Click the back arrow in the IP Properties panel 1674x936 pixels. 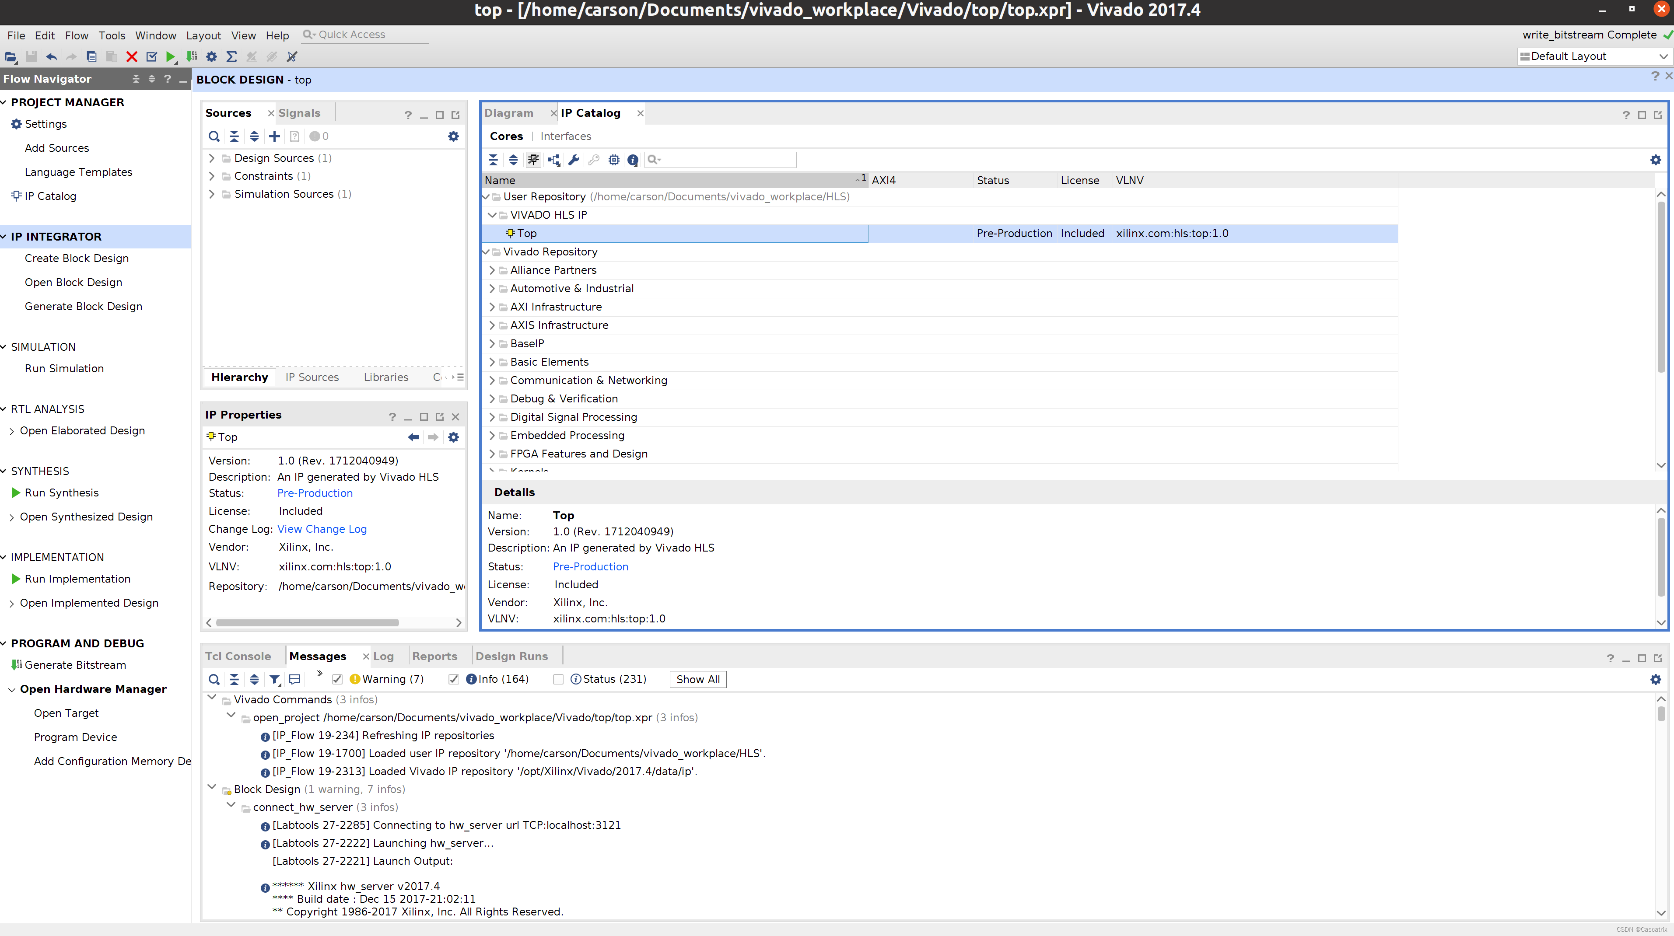[413, 437]
